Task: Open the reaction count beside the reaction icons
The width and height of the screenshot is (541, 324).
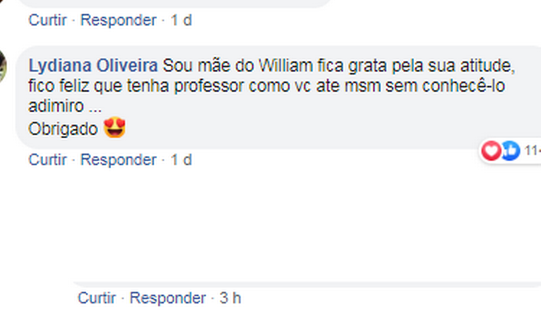Action: point(533,151)
